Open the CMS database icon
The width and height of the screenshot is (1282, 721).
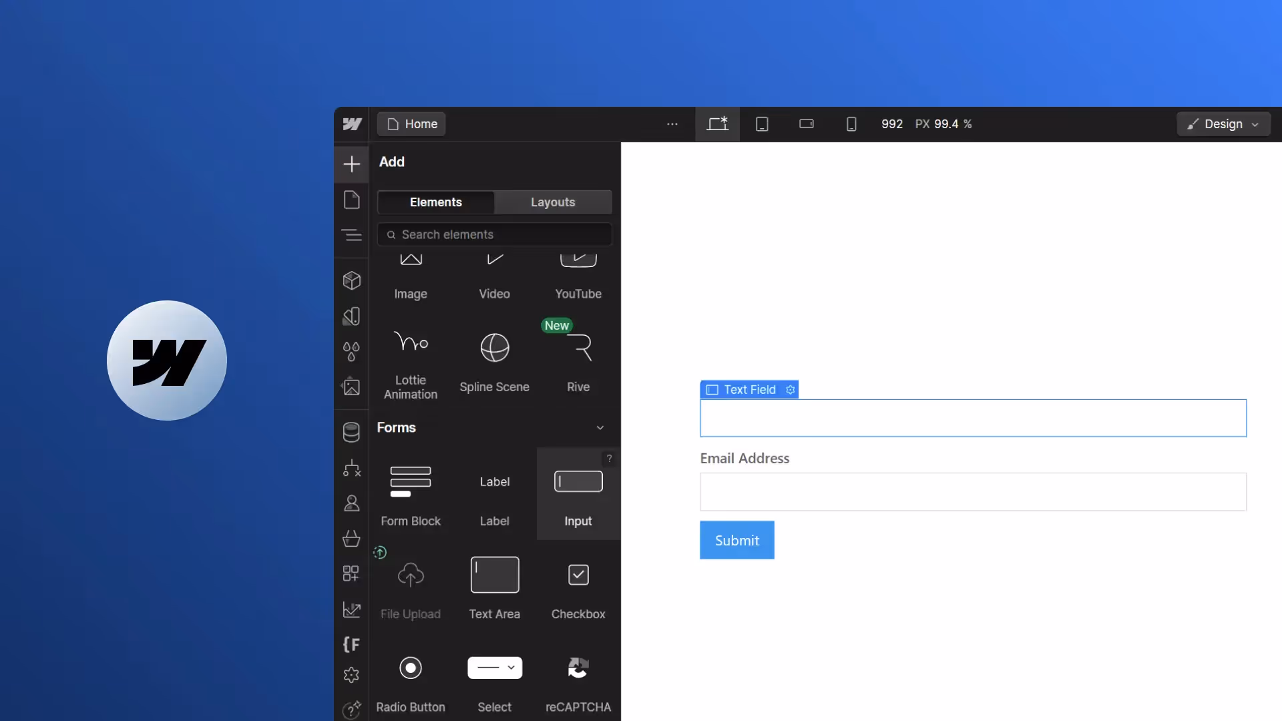tap(351, 432)
